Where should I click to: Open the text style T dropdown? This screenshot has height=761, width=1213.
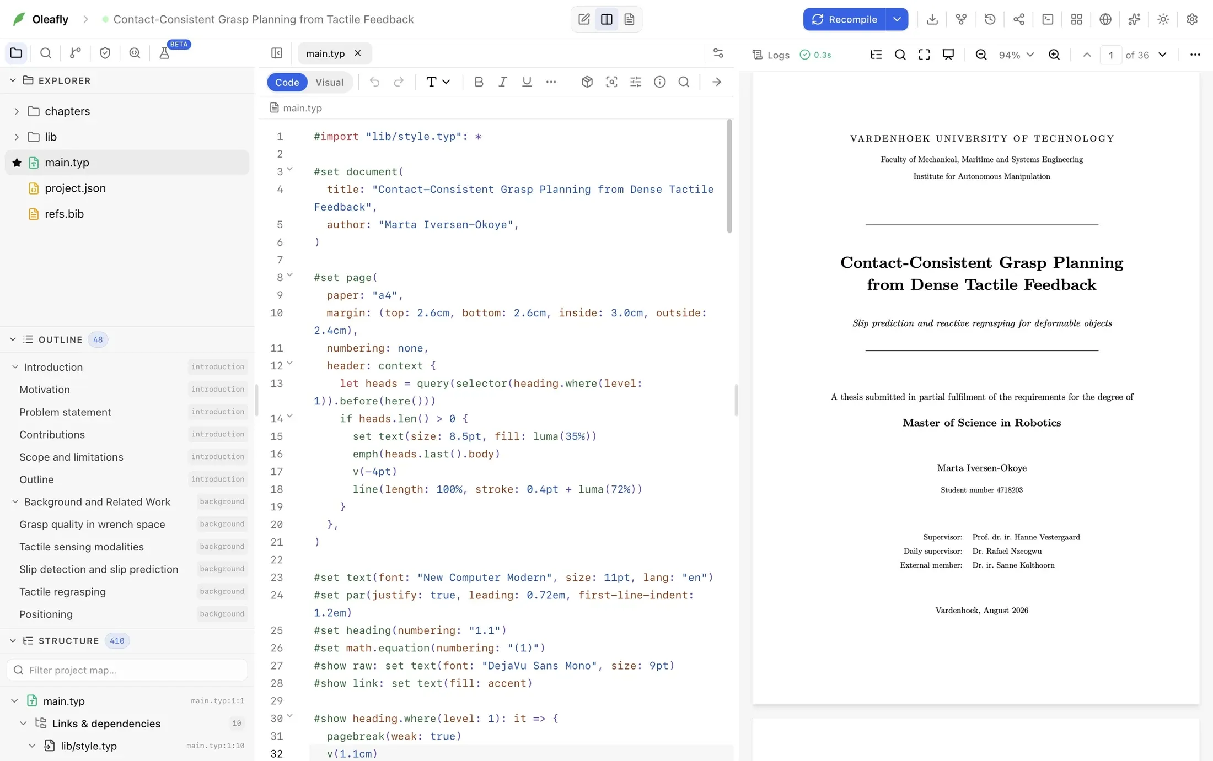tap(438, 82)
